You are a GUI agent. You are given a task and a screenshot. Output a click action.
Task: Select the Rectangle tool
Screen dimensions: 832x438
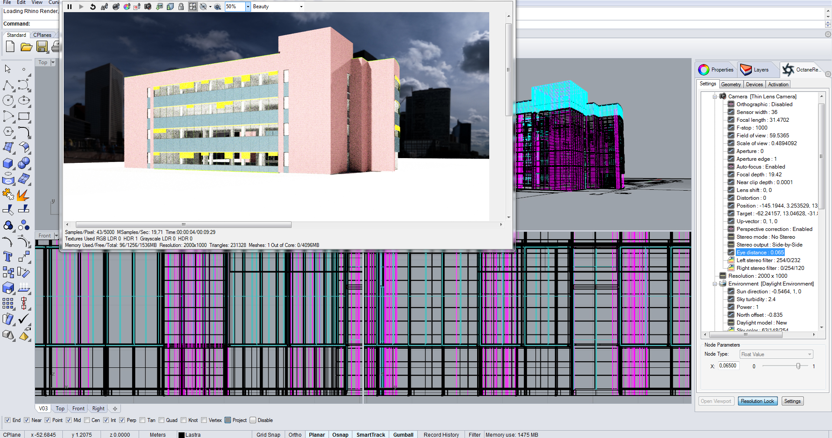(x=24, y=116)
